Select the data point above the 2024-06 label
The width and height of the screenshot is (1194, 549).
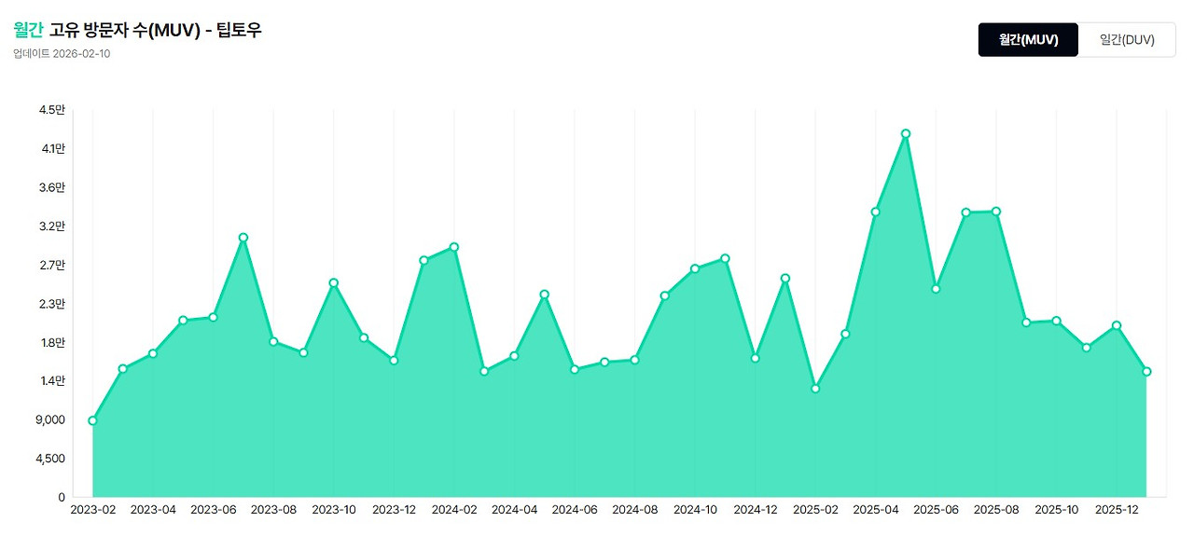(575, 370)
